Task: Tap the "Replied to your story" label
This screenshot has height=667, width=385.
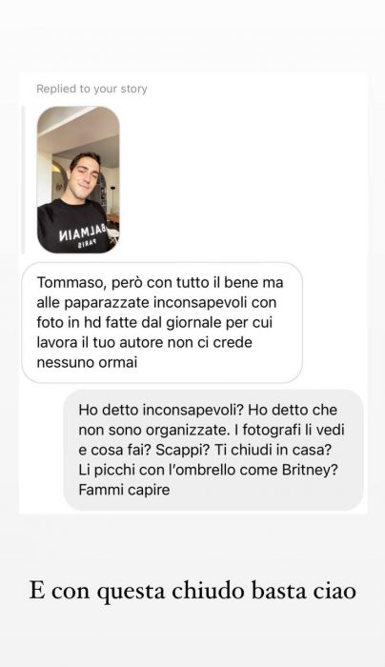Action: [x=91, y=89]
